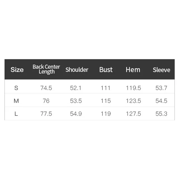Select the Hem column header
Screen dimensions: 179x179
[x=133, y=70]
